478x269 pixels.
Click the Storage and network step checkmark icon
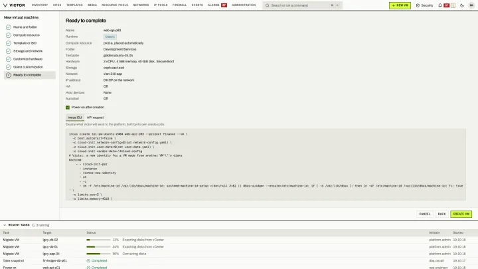pyautogui.click(x=9, y=51)
